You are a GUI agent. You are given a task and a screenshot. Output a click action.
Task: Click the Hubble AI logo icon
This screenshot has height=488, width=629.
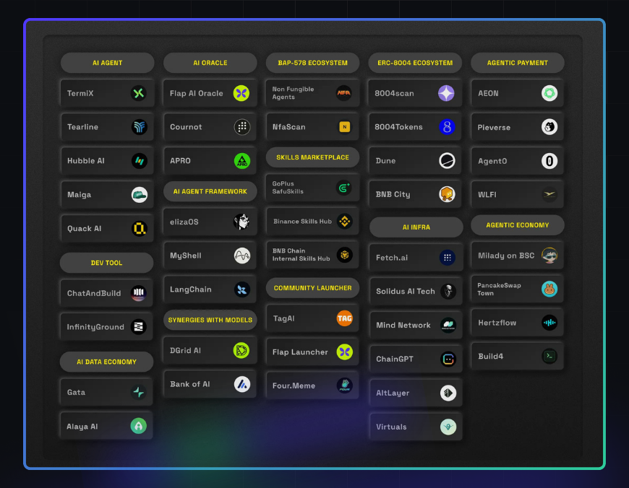(x=140, y=161)
